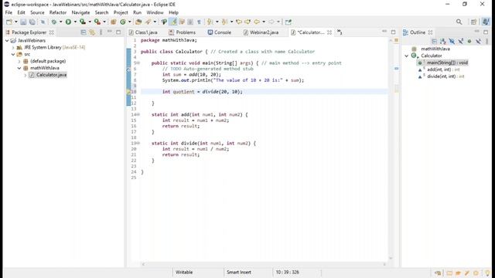The image size is (495, 278).
Task: Open the New file wizard icon
Action: [x=9, y=22]
